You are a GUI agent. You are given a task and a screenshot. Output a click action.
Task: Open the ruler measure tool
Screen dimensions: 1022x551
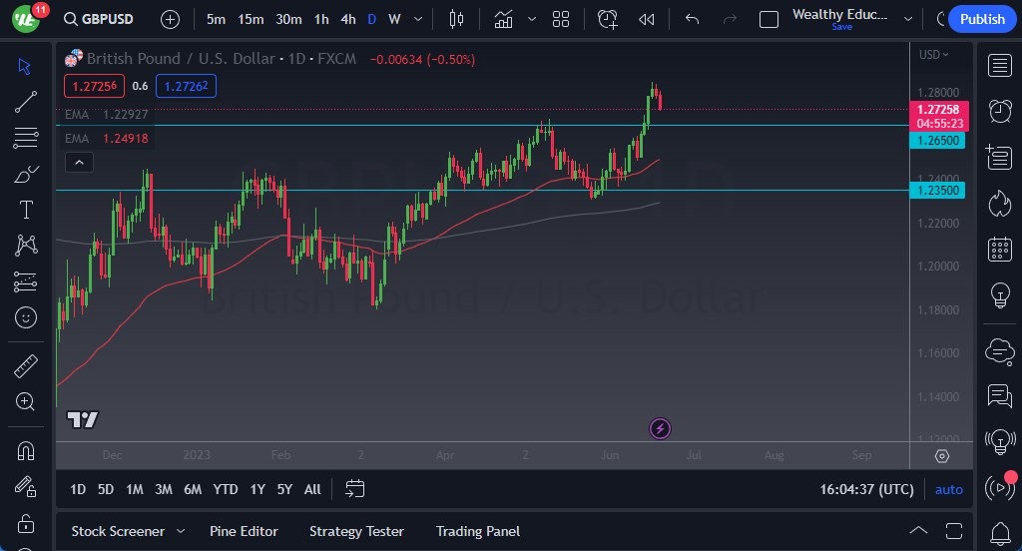click(x=26, y=365)
